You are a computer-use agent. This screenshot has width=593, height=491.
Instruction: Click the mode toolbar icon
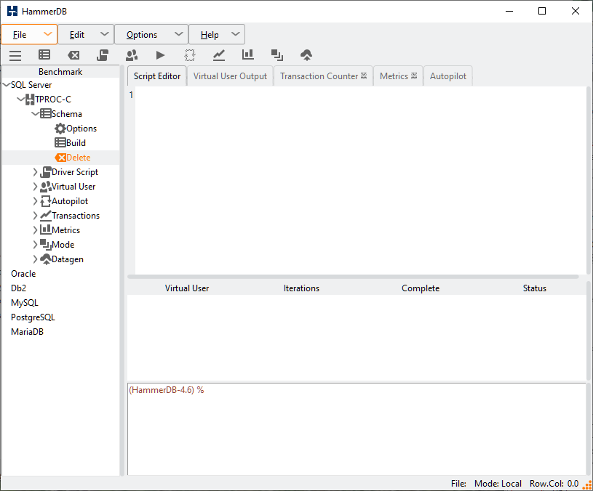[276, 55]
